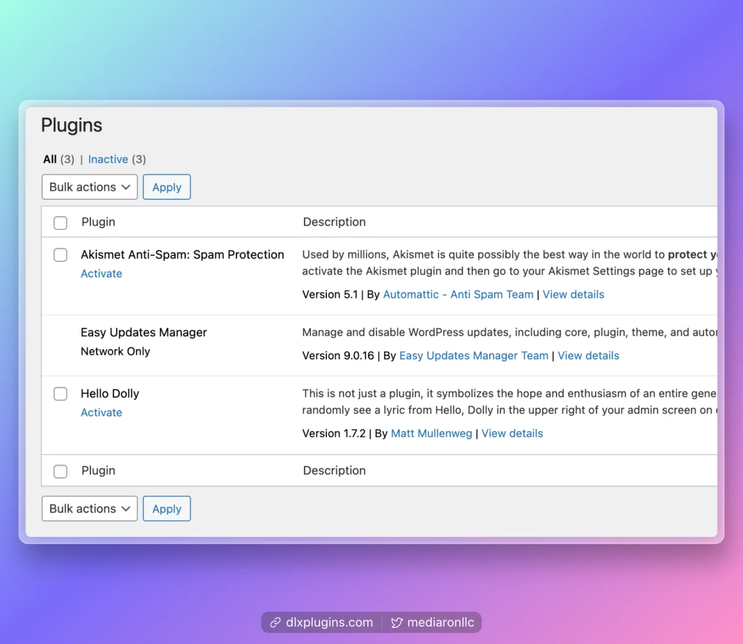View details for Easy Updates Manager
This screenshot has width=743, height=644.
click(x=588, y=355)
